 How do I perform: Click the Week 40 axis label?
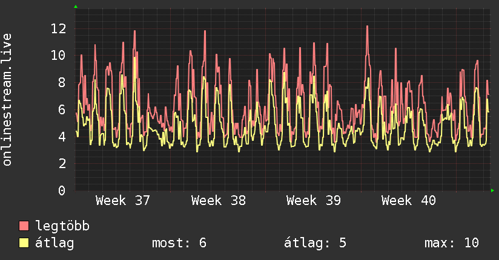[x=409, y=201]
